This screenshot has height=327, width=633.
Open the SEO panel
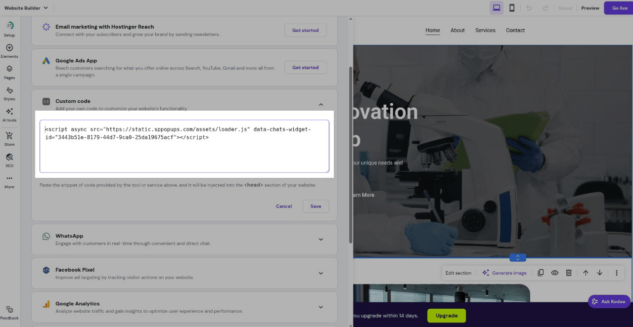(9, 160)
